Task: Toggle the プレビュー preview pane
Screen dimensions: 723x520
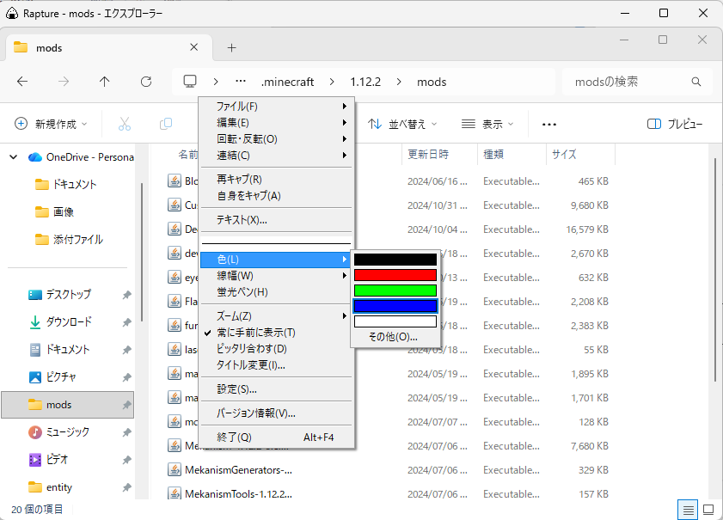Action: [675, 124]
